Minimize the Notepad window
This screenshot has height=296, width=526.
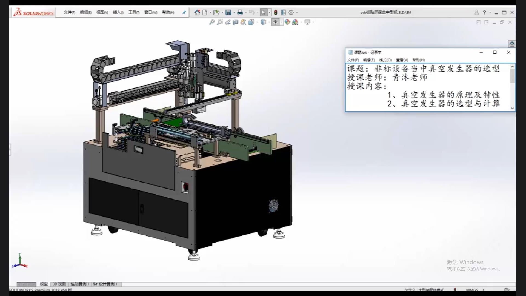(x=481, y=52)
